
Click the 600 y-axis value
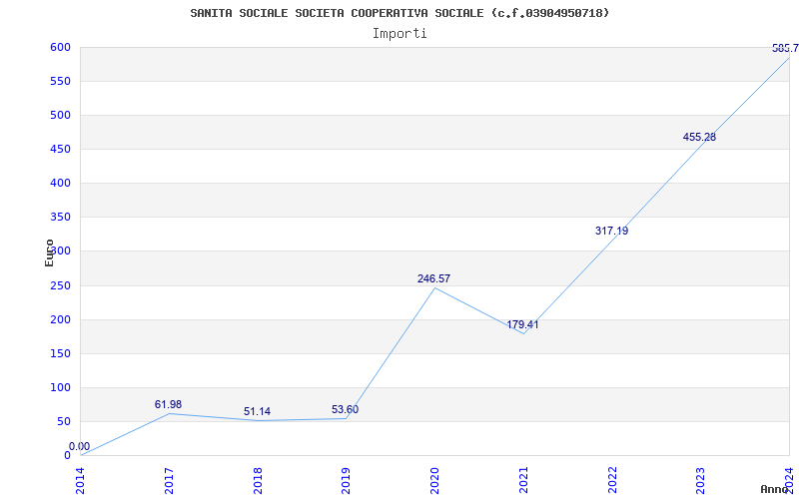point(60,47)
